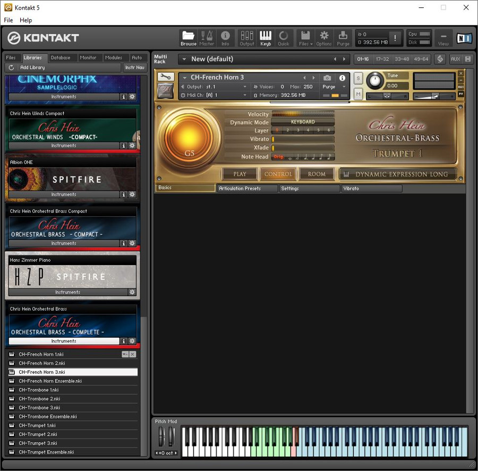478x471 pixels.
Task: Select Layer 1 button
Action: (277, 130)
